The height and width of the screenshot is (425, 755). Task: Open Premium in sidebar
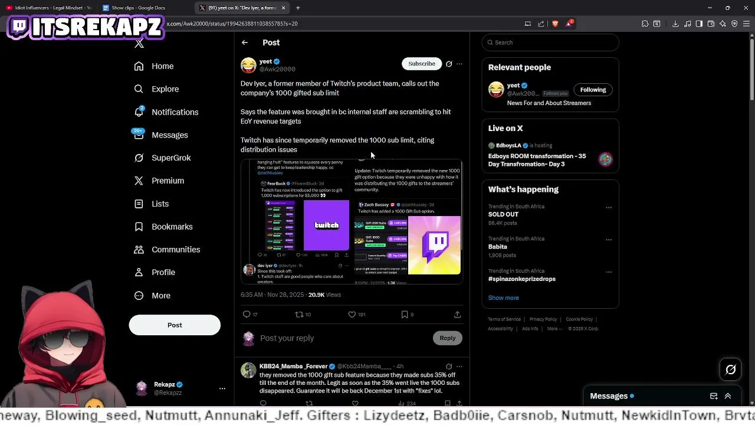(x=159, y=181)
